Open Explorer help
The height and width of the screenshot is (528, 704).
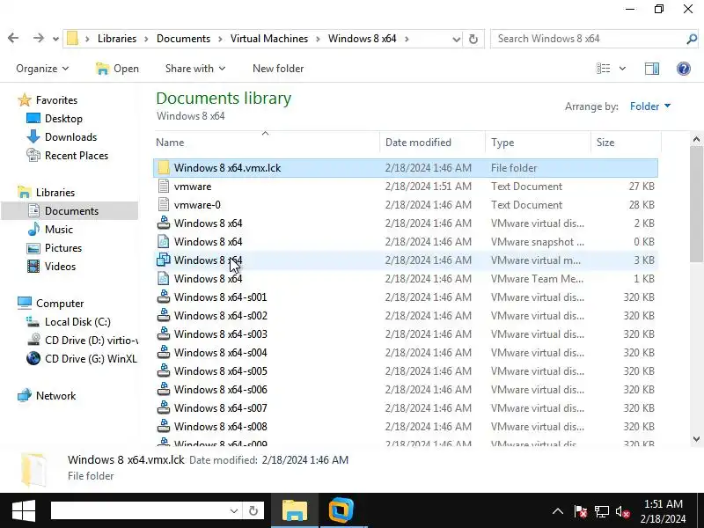coord(684,69)
